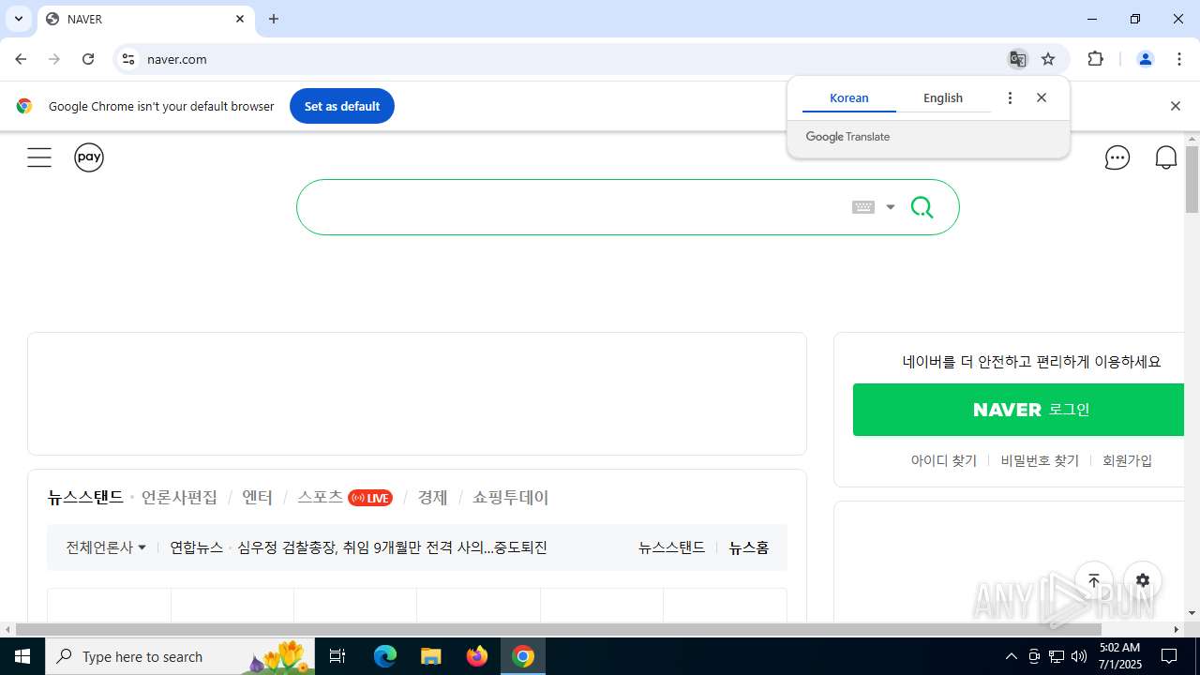Click Set as default button
The image size is (1200, 675).
pos(342,106)
